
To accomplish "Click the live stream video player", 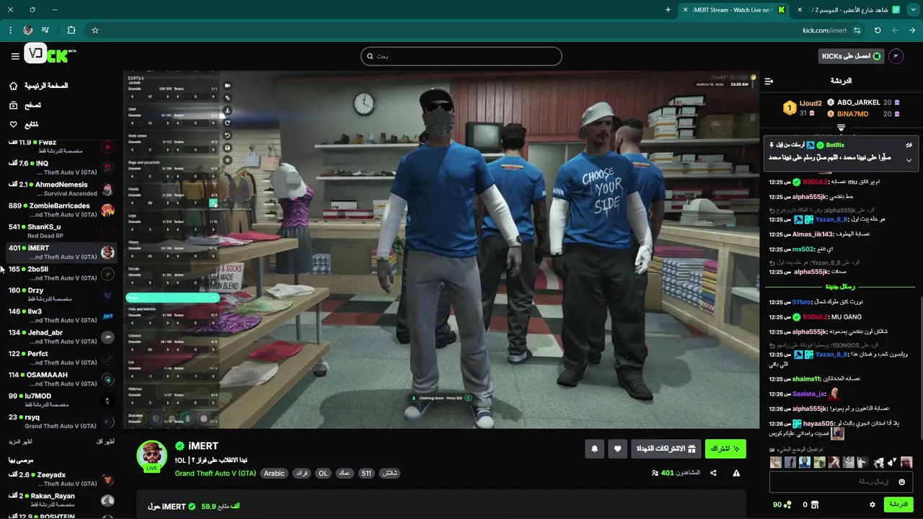I will [x=441, y=249].
